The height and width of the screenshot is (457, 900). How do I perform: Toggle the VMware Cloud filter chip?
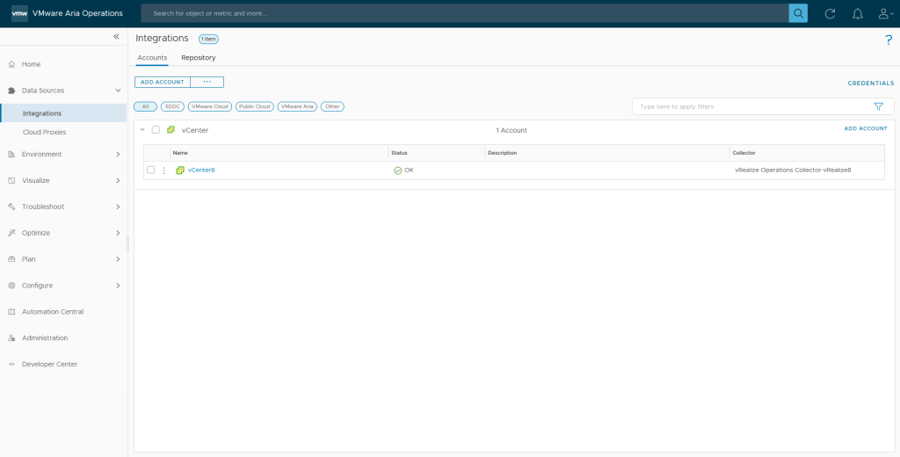[210, 107]
